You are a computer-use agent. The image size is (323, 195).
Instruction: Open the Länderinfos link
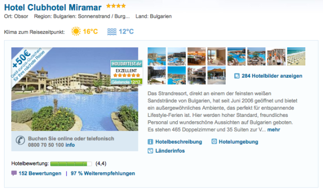170,151
